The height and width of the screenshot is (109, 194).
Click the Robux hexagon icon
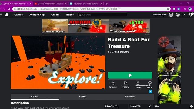(178, 15)
